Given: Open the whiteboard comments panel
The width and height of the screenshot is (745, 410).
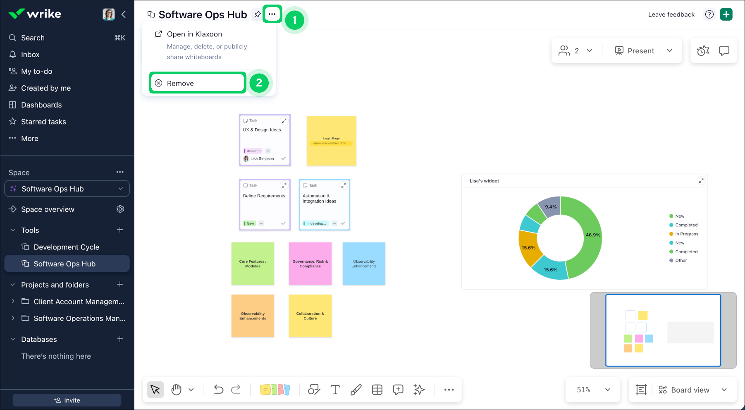Looking at the screenshot, I should [x=724, y=51].
